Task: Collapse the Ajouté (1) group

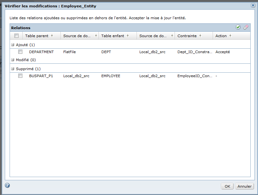Action: click(x=13, y=45)
